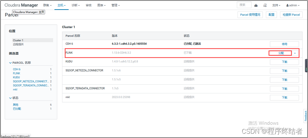
Task: Open the parcel (gift box) icon in top bar
Action: click(256, 6)
